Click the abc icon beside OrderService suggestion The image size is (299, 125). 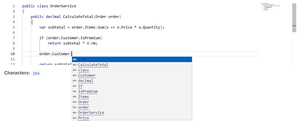point(75,113)
